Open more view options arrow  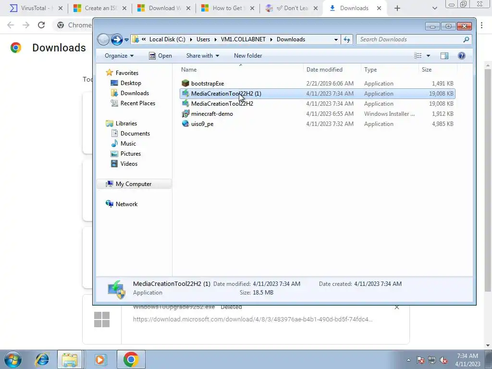click(x=428, y=56)
